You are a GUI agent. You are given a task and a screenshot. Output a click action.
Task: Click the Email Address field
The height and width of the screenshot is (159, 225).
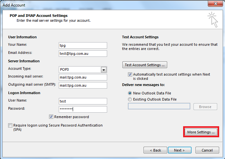point(83,54)
